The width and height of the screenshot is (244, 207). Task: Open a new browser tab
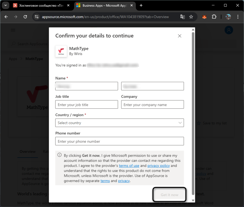coord(141,6)
